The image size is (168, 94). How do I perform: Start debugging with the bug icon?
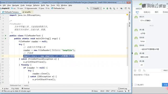pos(107,8)
